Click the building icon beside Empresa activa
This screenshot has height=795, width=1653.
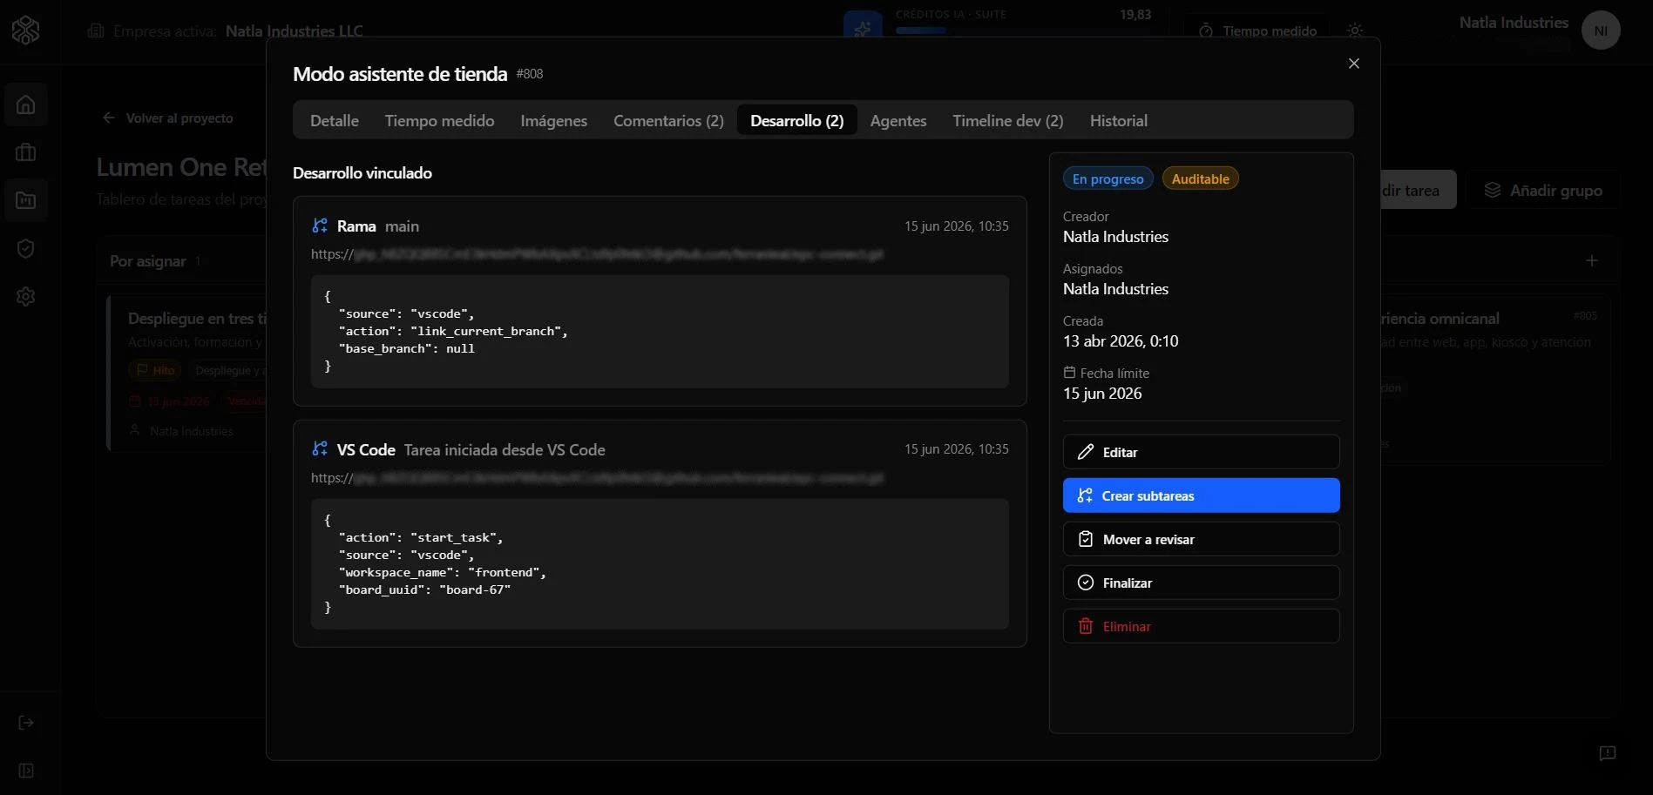pyautogui.click(x=96, y=31)
